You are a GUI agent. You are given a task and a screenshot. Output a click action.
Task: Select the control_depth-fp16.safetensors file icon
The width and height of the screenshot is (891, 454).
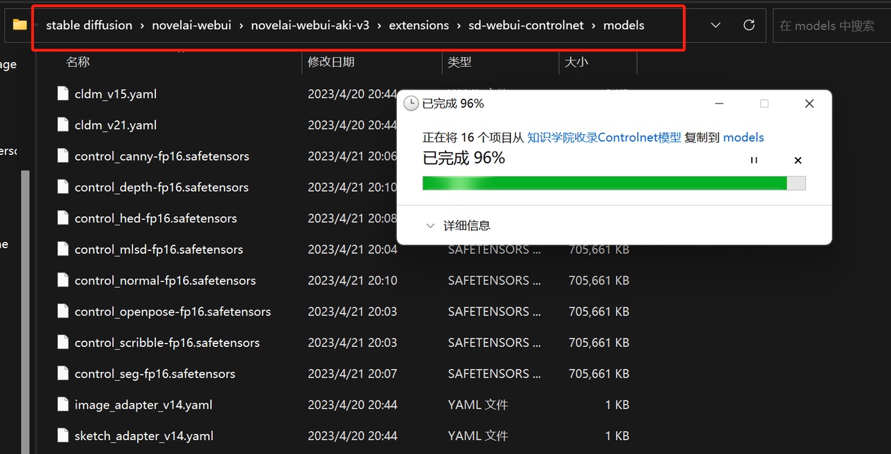63,187
